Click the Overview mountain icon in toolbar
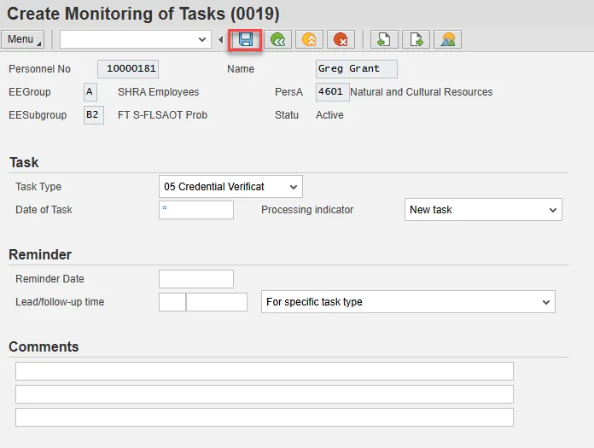Image resolution: width=594 pixels, height=448 pixels. tap(447, 39)
